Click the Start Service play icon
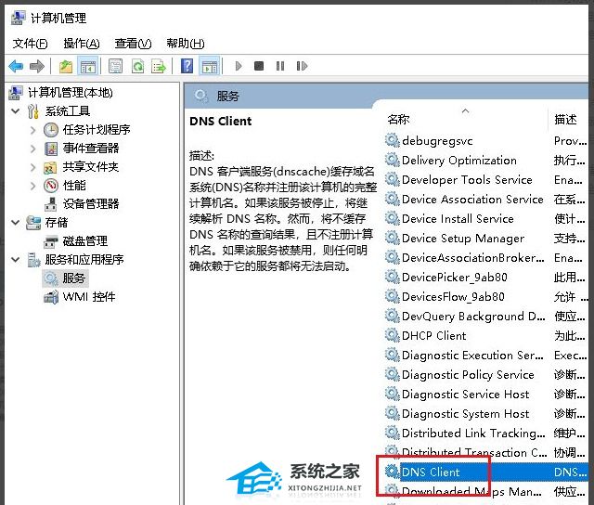This screenshot has height=505, width=594. coord(239,66)
